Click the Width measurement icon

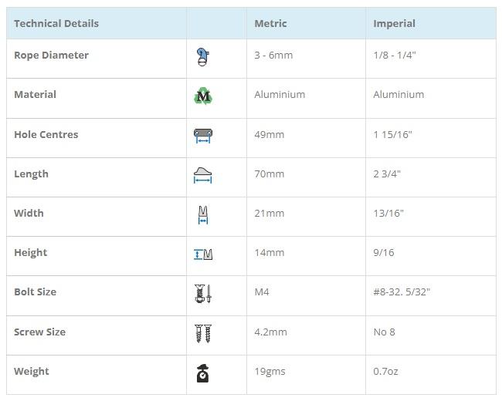pyautogui.click(x=203, y=214)
